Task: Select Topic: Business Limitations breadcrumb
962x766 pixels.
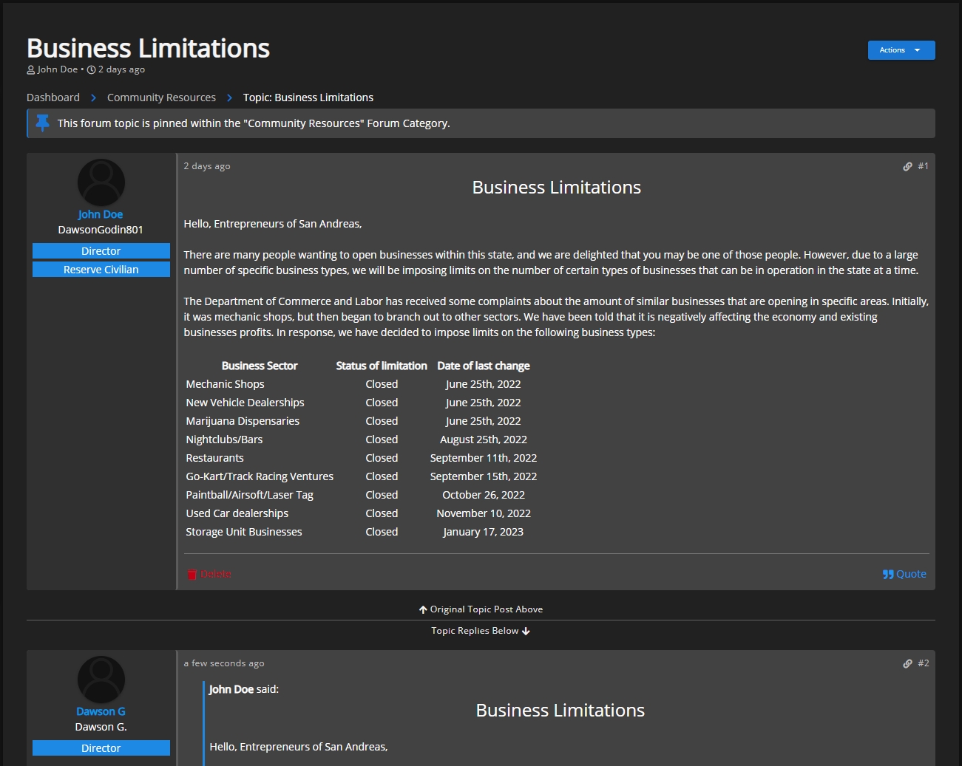Action: click(308, 98)
